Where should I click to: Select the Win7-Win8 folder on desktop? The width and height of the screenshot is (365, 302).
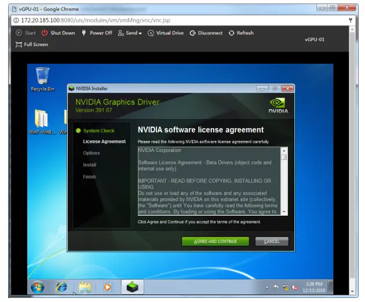point(42,122)
